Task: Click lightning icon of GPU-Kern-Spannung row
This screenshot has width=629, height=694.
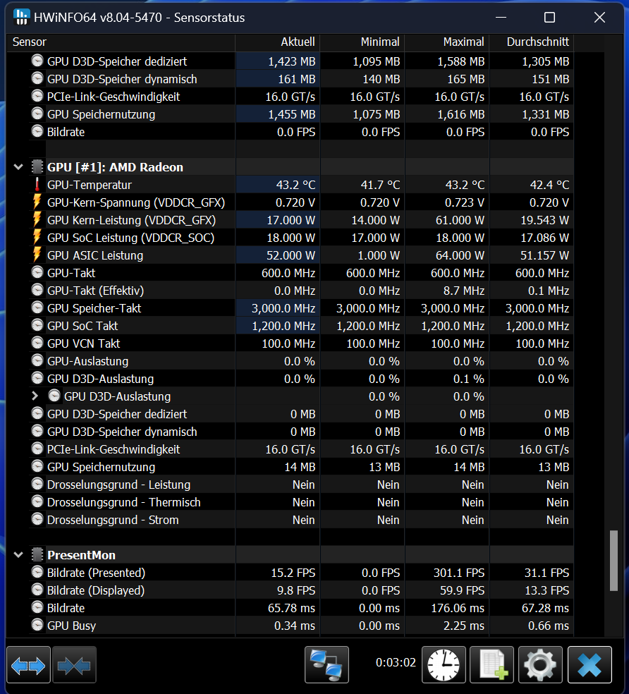Action: coord(37,202)
